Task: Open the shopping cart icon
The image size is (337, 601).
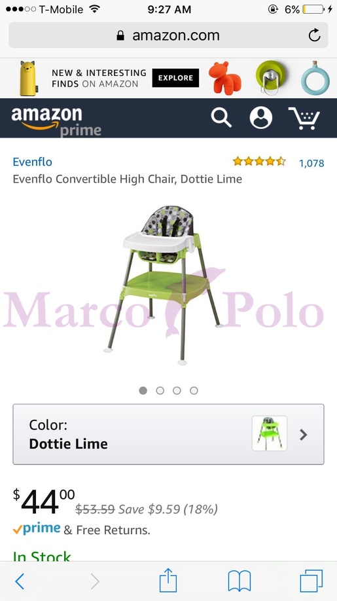Action: 304,118
